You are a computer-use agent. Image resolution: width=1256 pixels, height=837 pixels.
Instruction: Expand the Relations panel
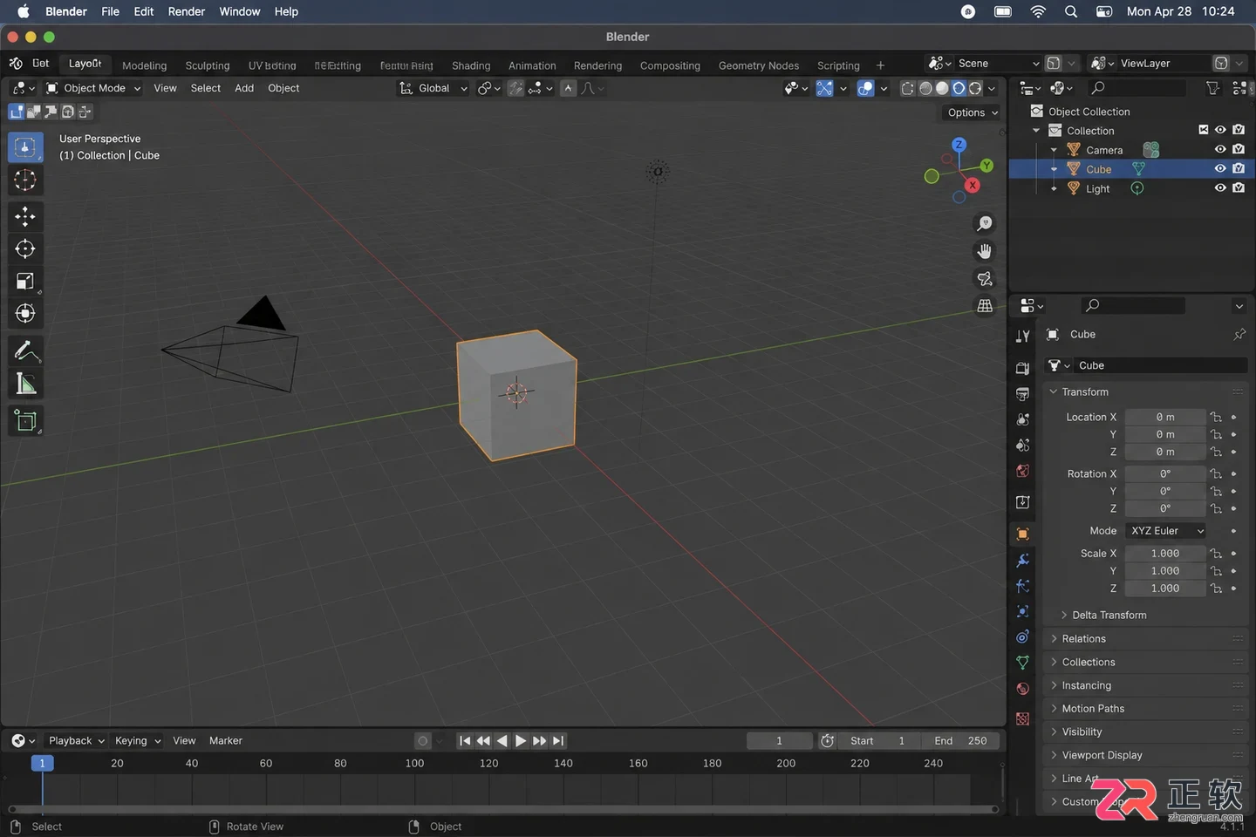(x=1083, y=638)
